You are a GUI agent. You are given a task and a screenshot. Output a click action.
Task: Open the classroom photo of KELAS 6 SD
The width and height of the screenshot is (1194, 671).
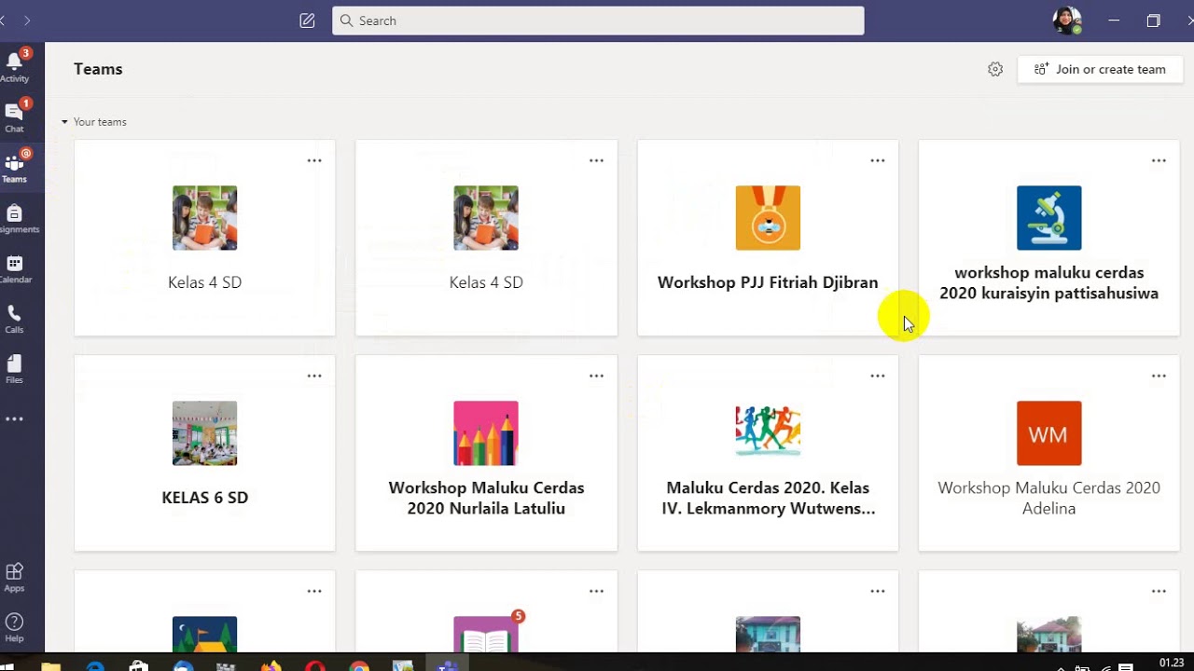pos(205,433)
